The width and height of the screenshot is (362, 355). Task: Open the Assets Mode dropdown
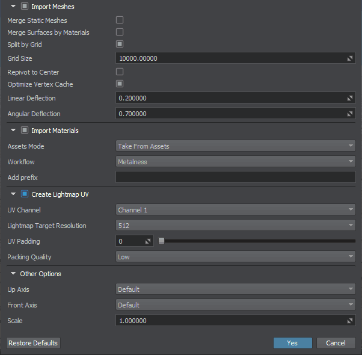235,146
